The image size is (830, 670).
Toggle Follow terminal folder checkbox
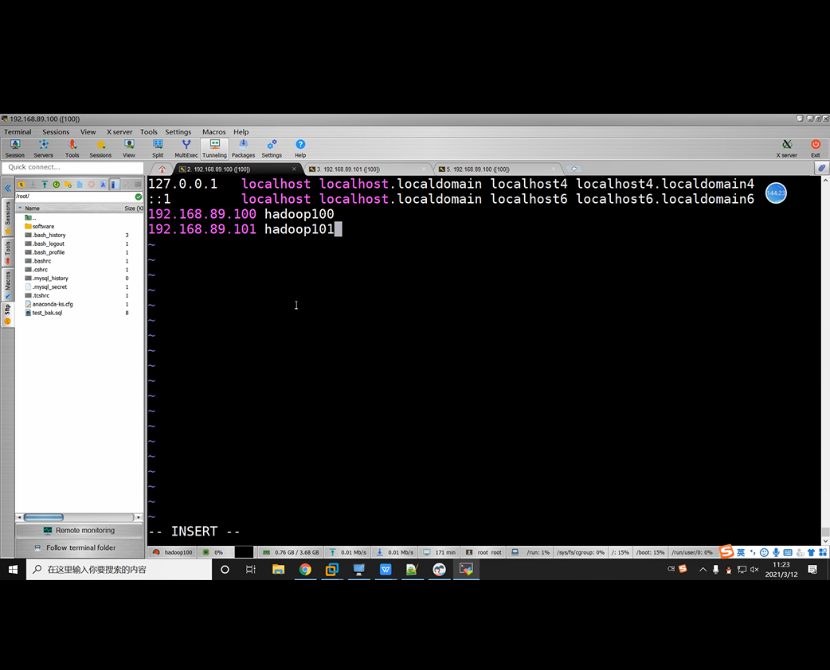37,547
